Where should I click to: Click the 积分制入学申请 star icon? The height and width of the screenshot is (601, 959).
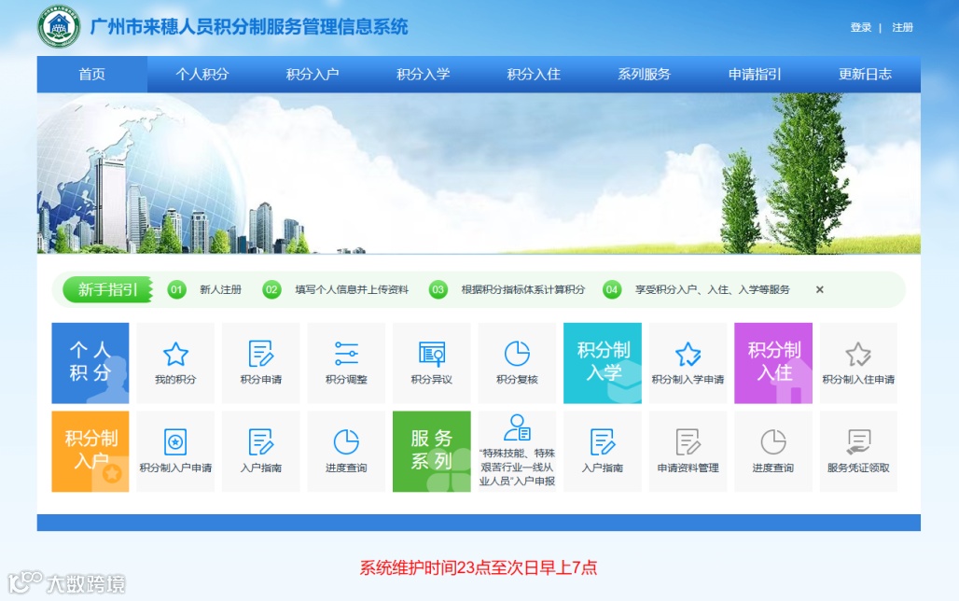coord(688,355)
